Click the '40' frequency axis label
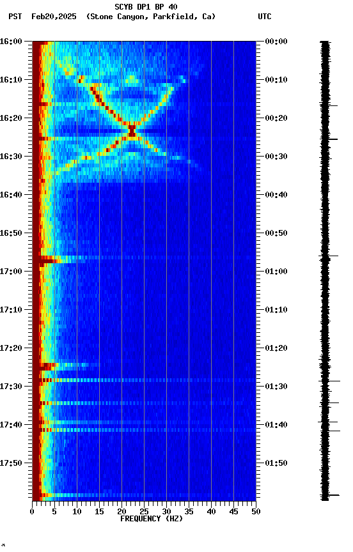This screenshot has width=353, height=552. [x=211, y=512]
